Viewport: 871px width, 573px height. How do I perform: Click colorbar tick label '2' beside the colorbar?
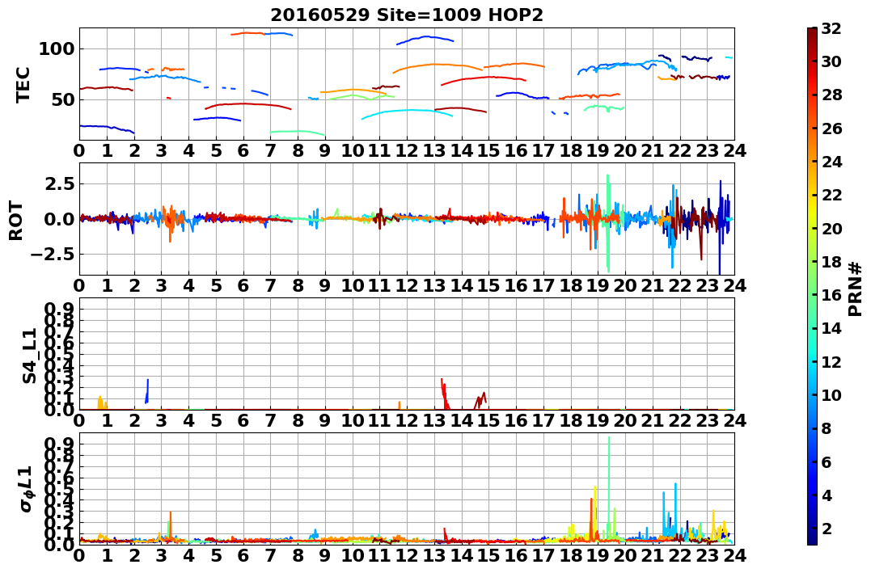coord(827,528)
